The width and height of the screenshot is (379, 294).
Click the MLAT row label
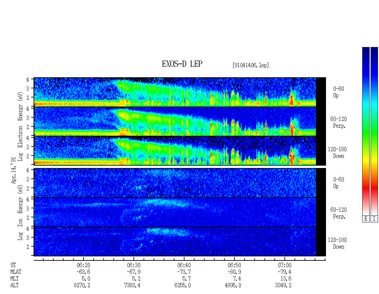[x=16, y=272]
